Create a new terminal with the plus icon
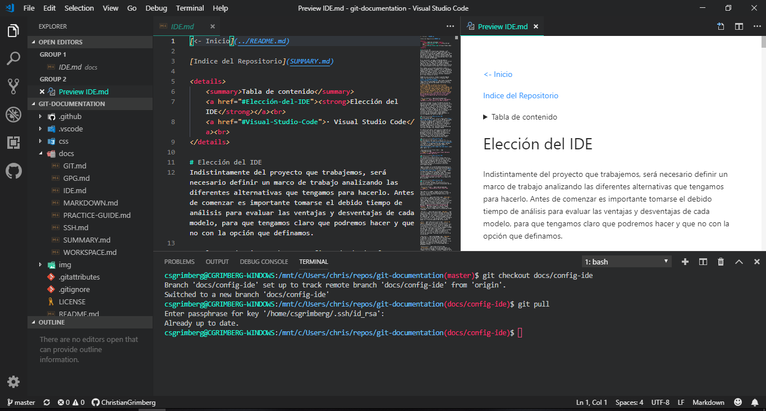 [685, 261]
